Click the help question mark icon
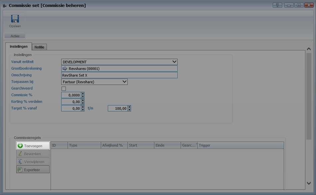This screenshot has height=195, width=316. click(277, 5)
